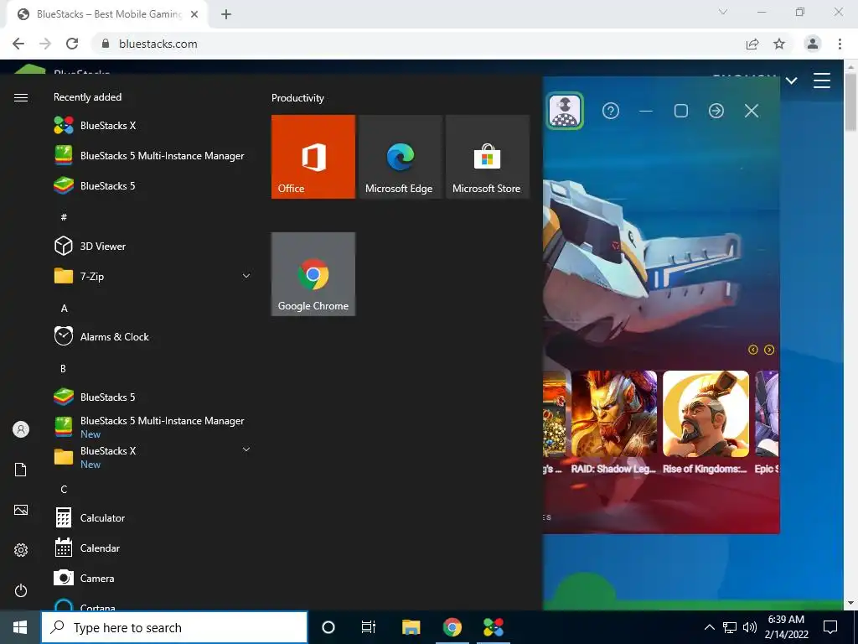Viewport: 858px width, 644px height.
Task: Open Documents from Start sidebar
Action: click(21, 470)
